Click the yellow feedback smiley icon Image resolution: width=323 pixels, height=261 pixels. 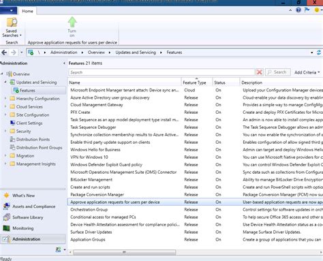(316, 10)
